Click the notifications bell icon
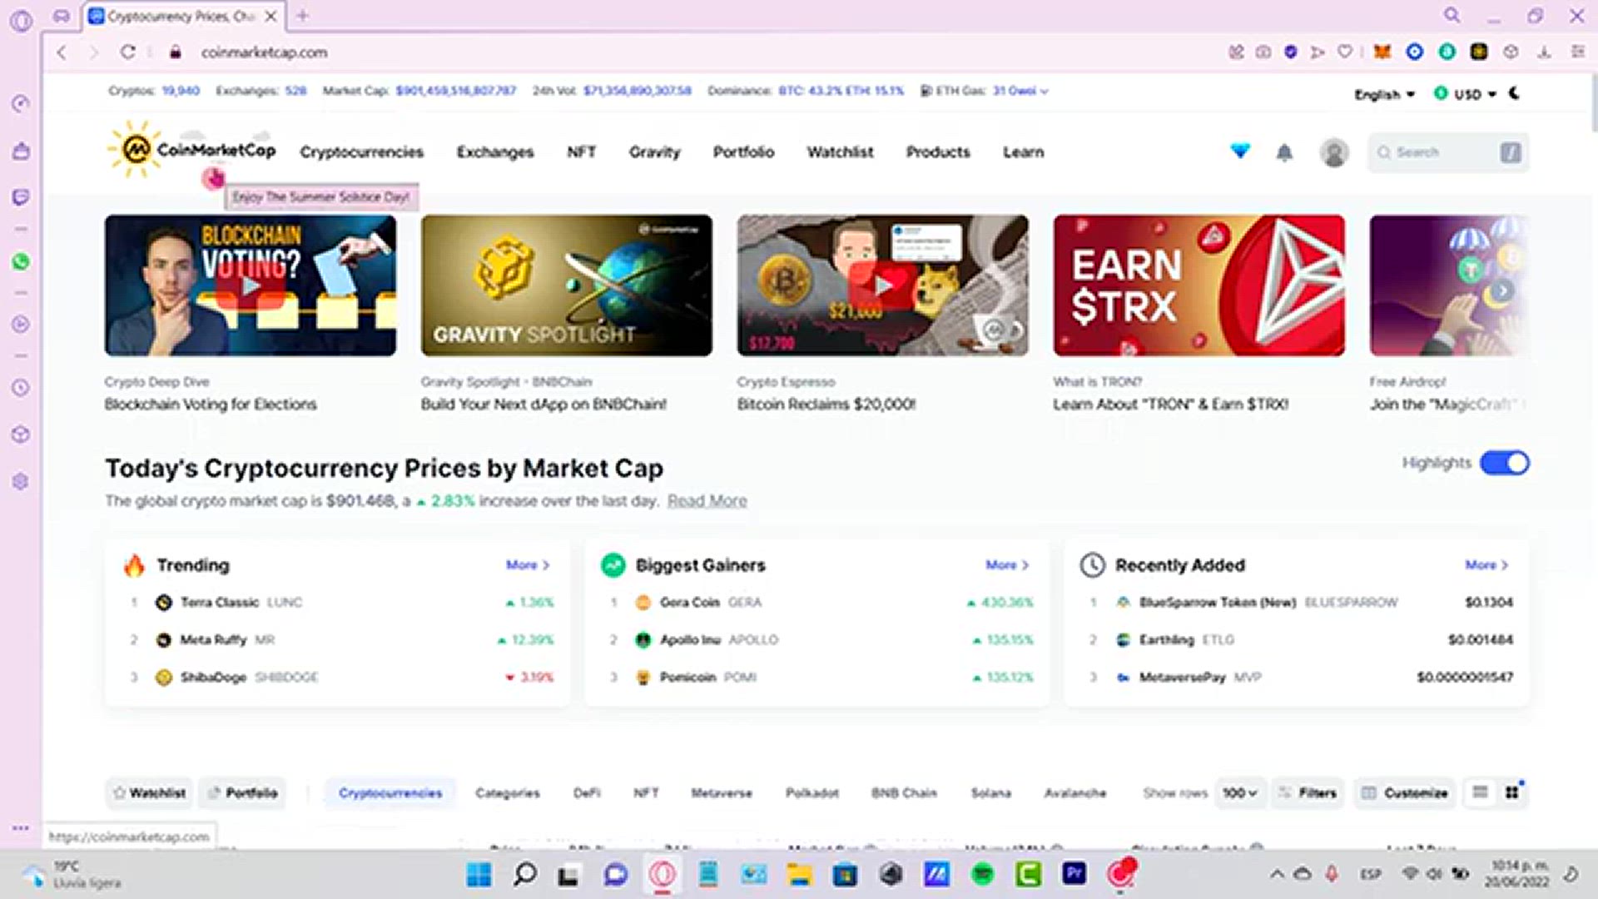Image resolution: width=1598 pixels, height=899 pixels. coord(1284,152)
